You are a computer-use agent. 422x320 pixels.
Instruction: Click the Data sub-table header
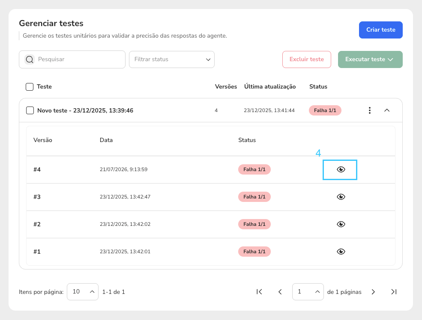[x=106, y=140]
